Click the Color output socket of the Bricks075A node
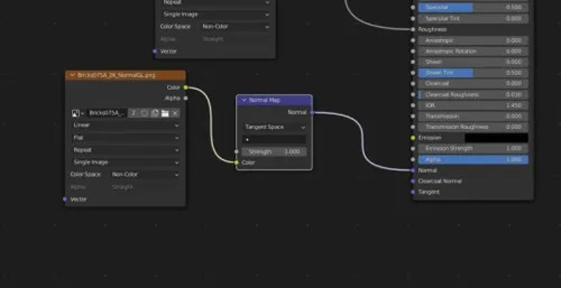Image resolution: width=561 pixels, height=288 pixels. pyautogui.click(x=185, y=88)
